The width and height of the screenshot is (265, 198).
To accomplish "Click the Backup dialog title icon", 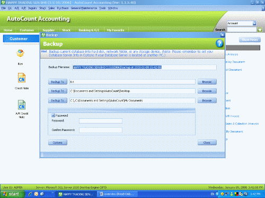I will pyautogui.click(x=43, y=35).
